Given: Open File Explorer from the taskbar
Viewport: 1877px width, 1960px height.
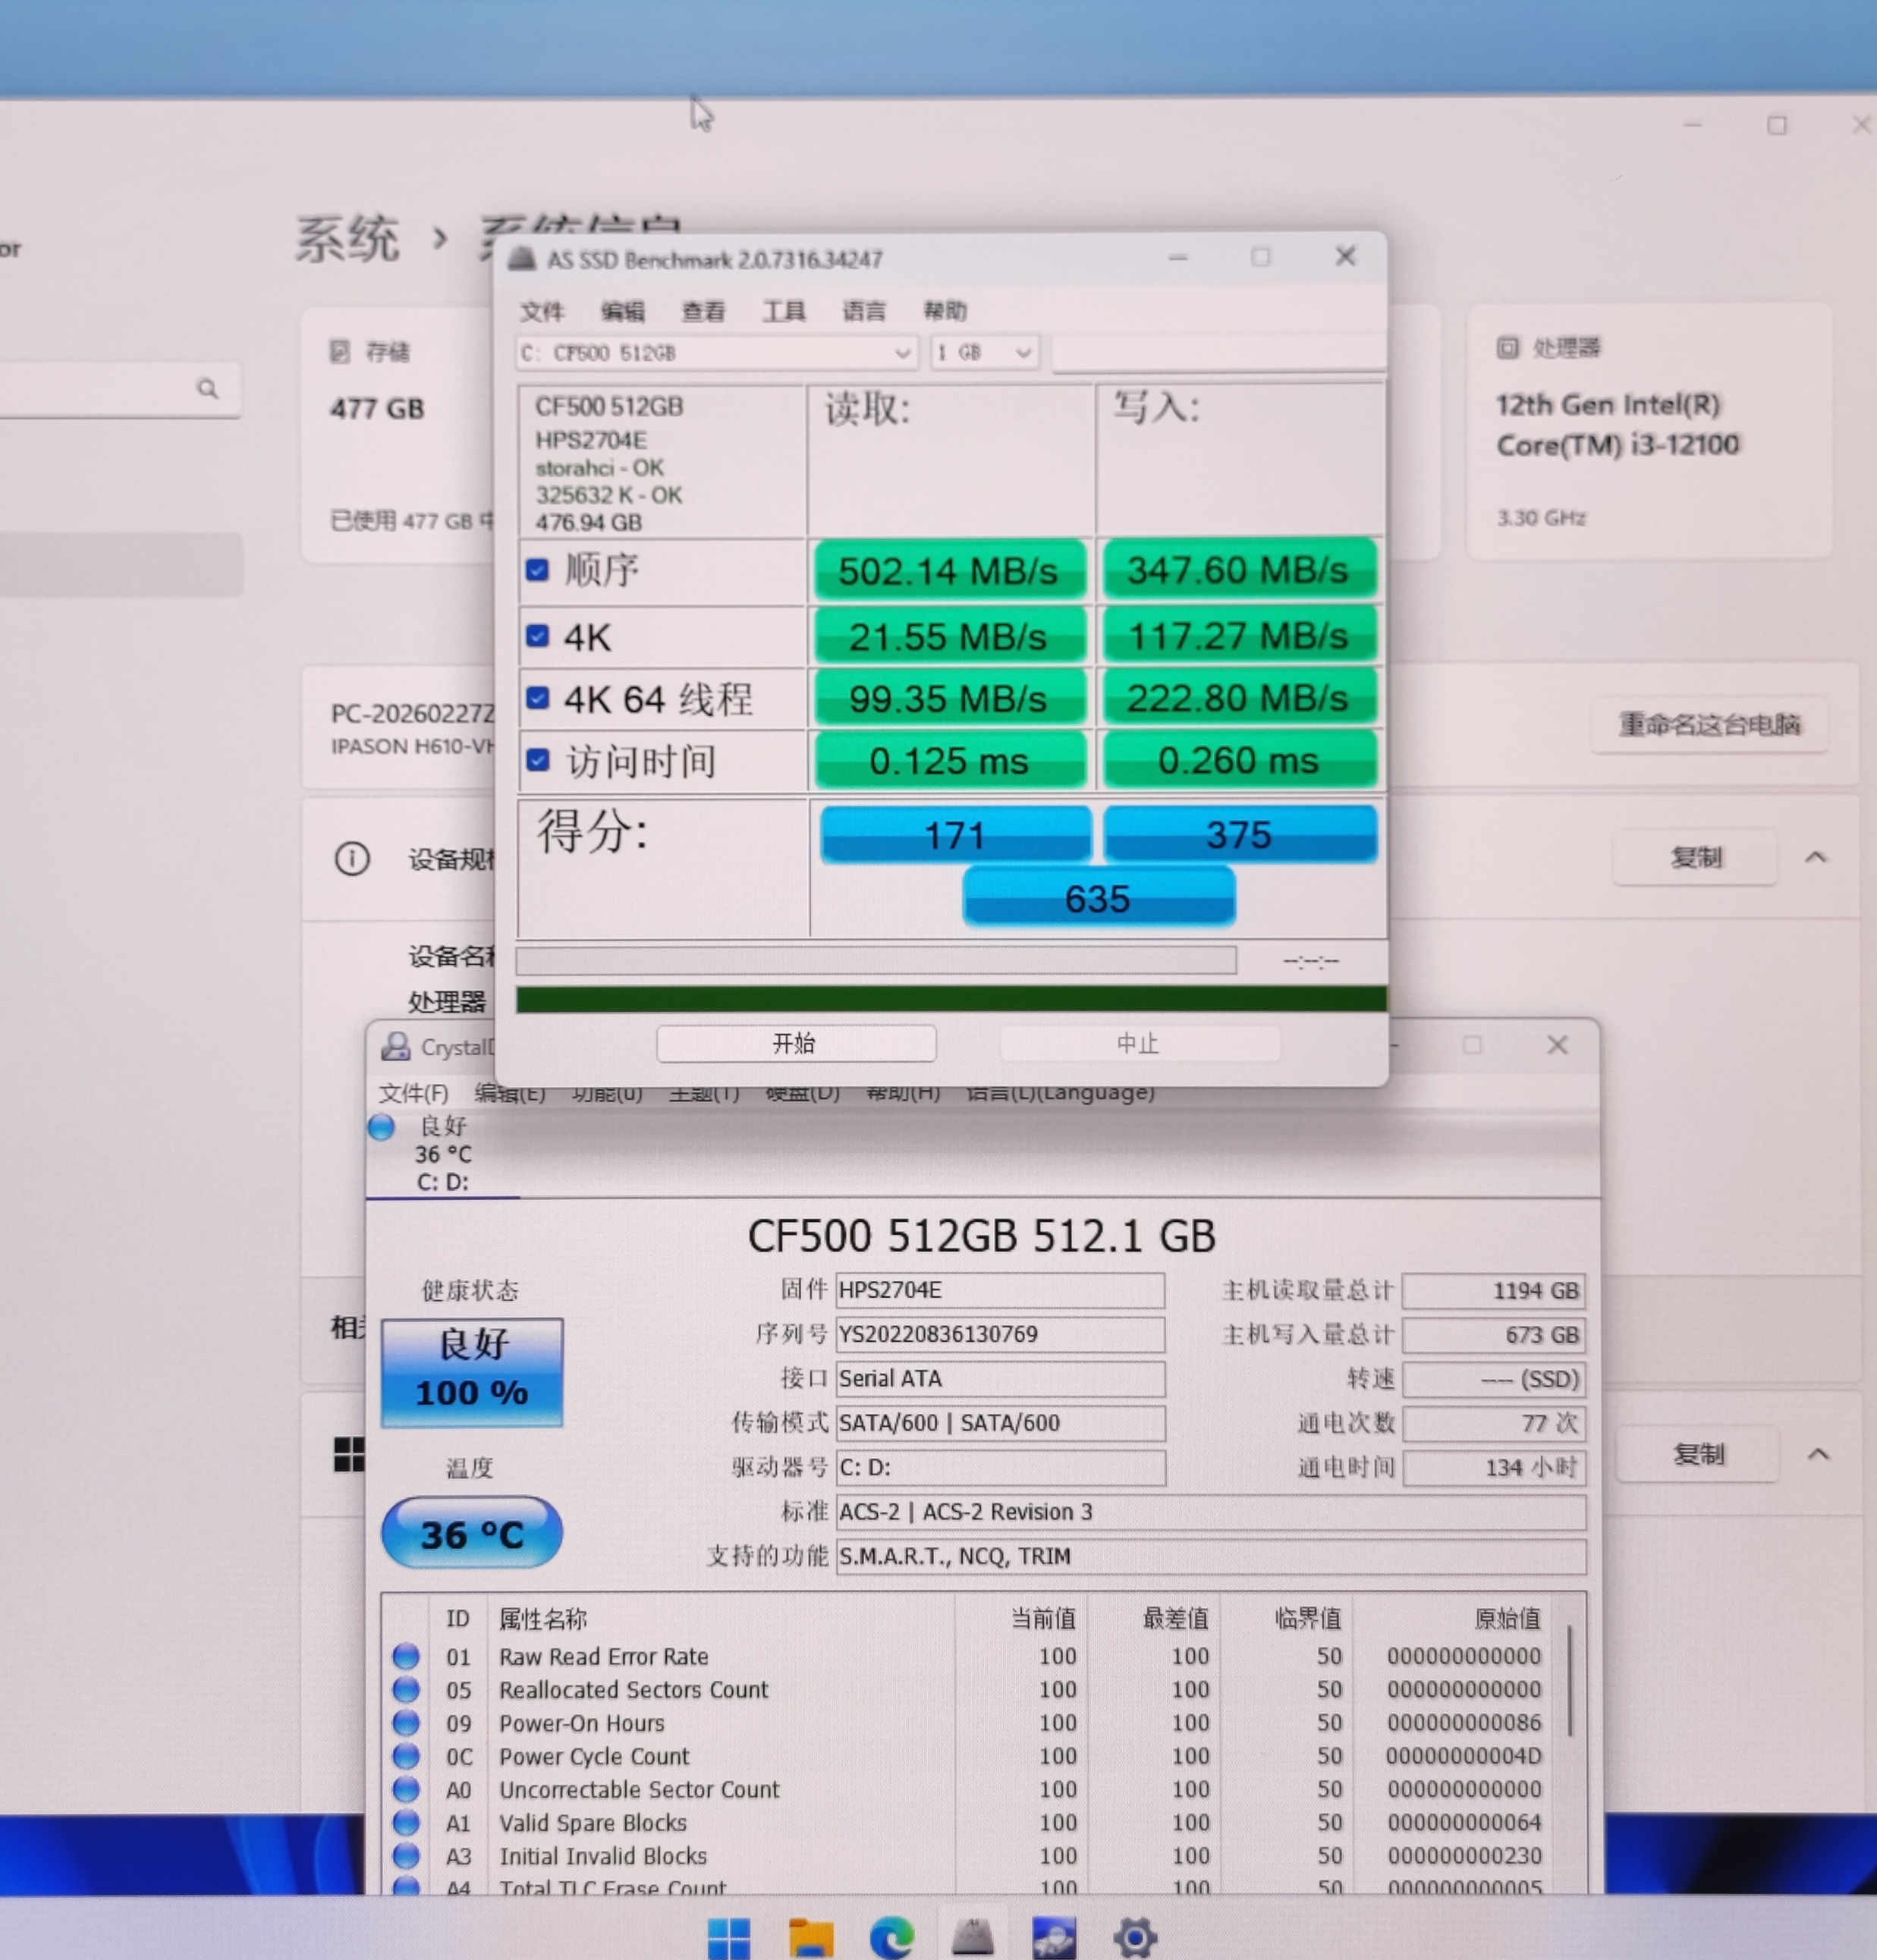Looking at the screenshot, I should pos(810,1937).
